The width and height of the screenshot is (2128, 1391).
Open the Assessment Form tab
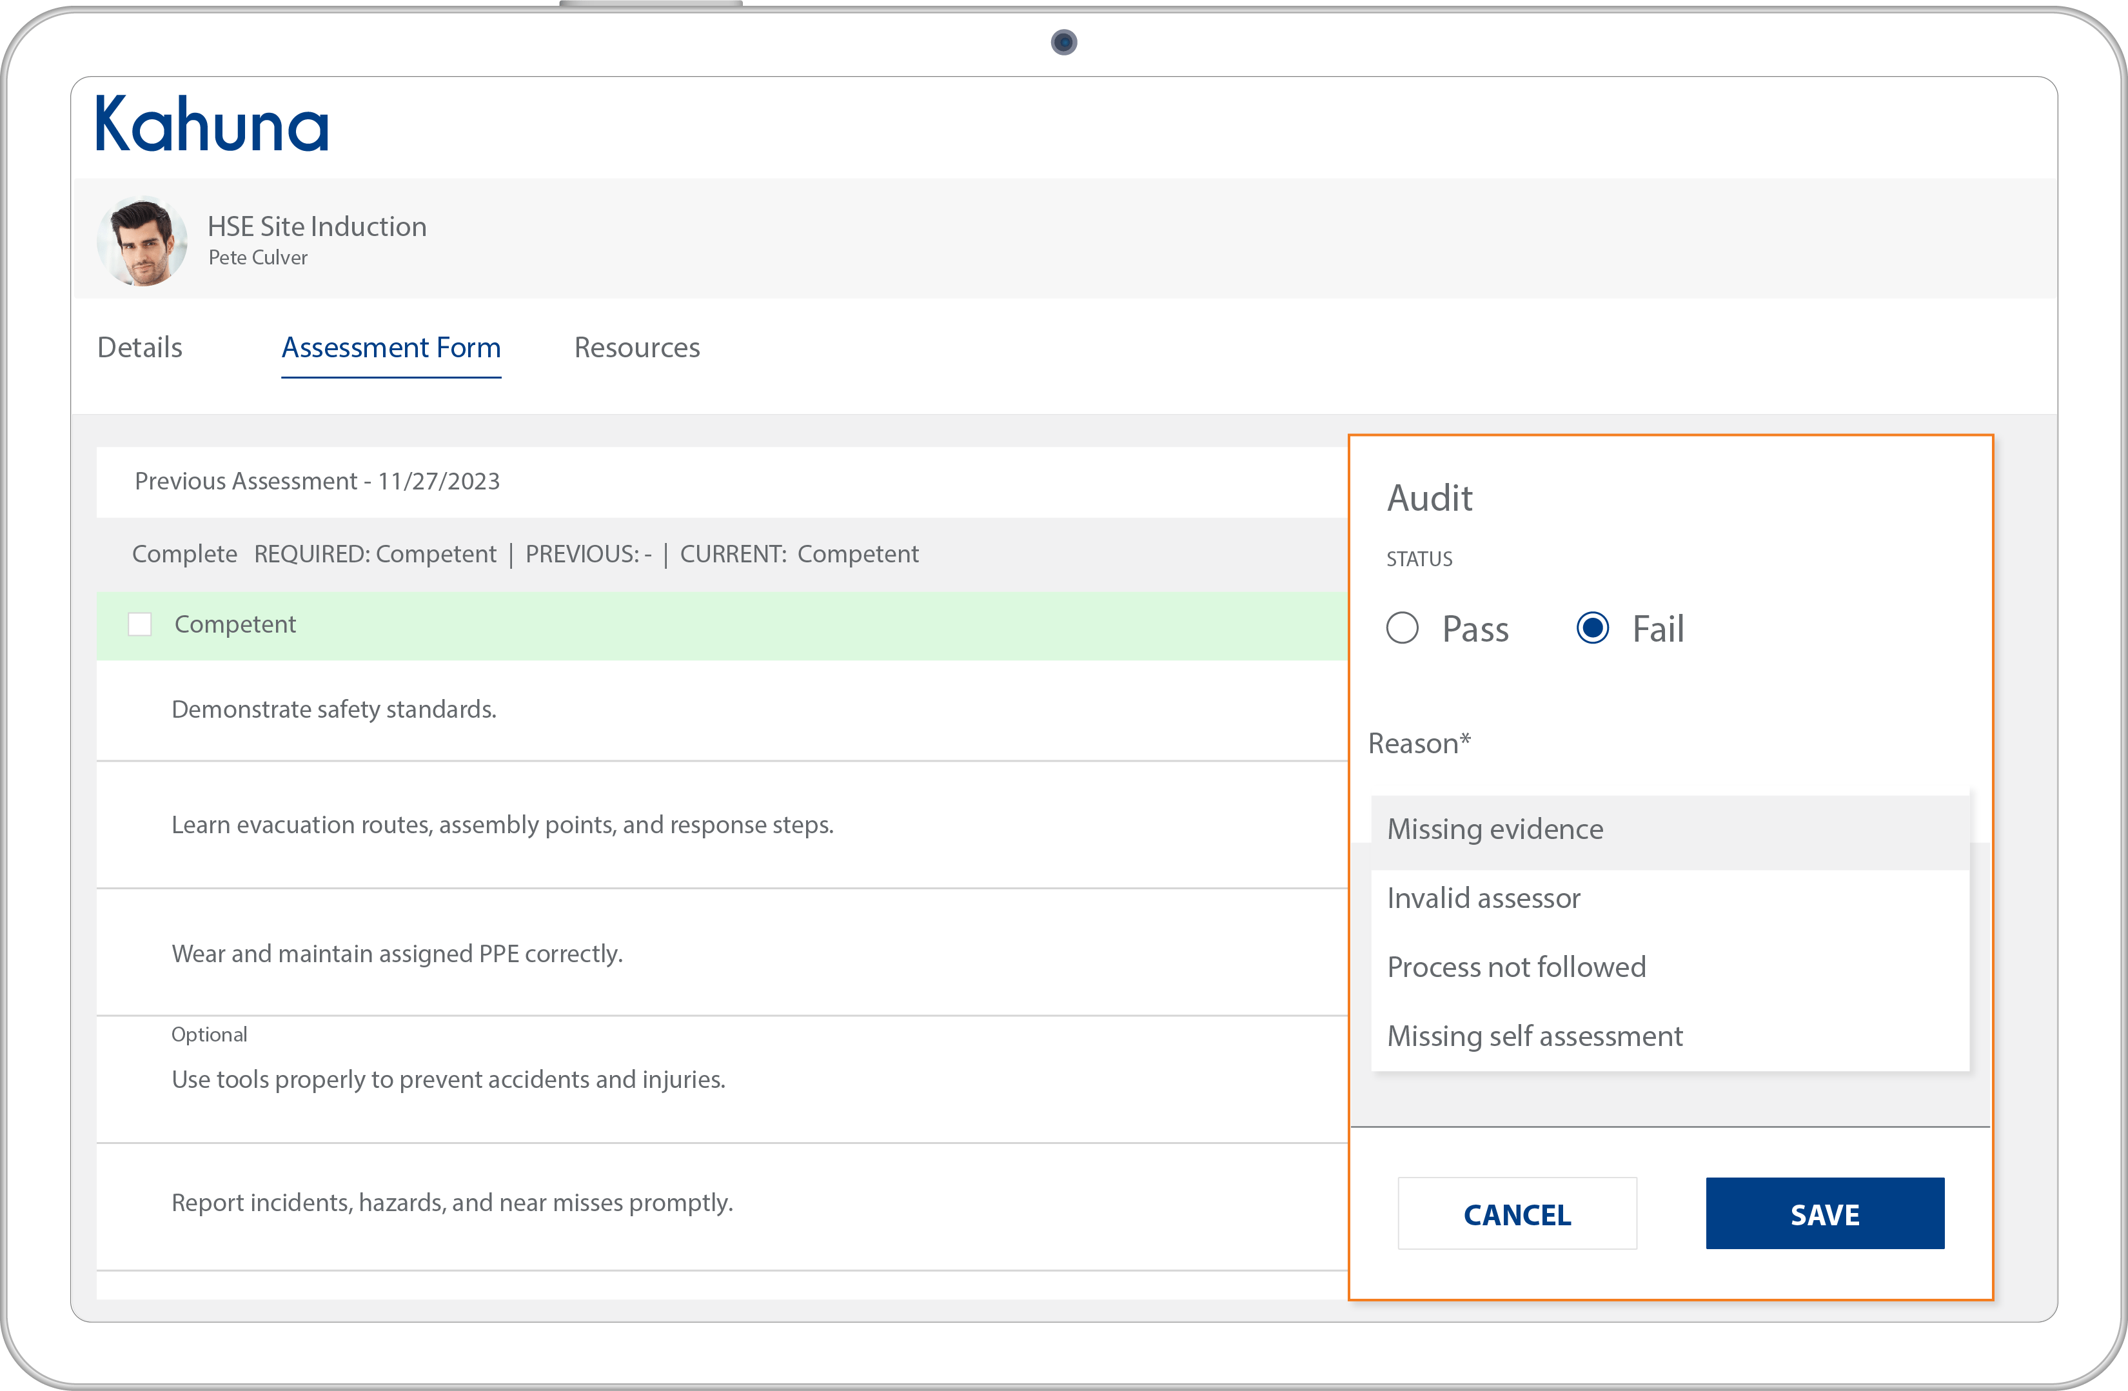[391, 347]
